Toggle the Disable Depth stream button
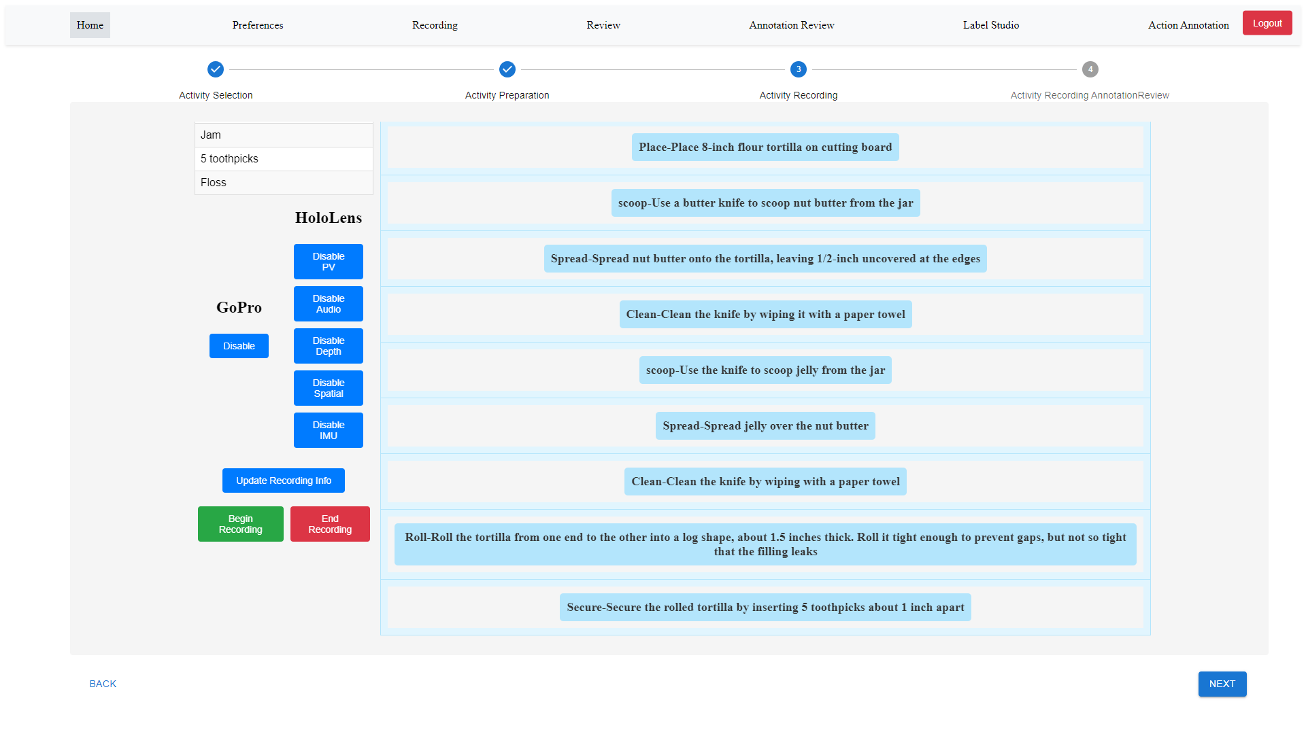Screen dimensions: 1306x734 coord(328,346)
